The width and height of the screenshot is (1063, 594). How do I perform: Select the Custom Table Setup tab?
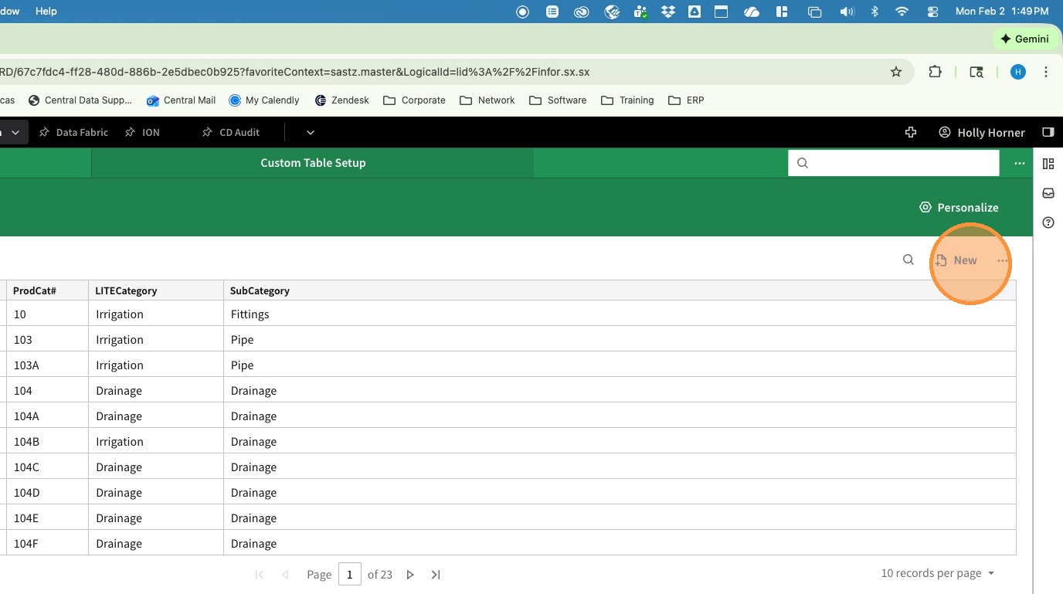pos(313,163)
